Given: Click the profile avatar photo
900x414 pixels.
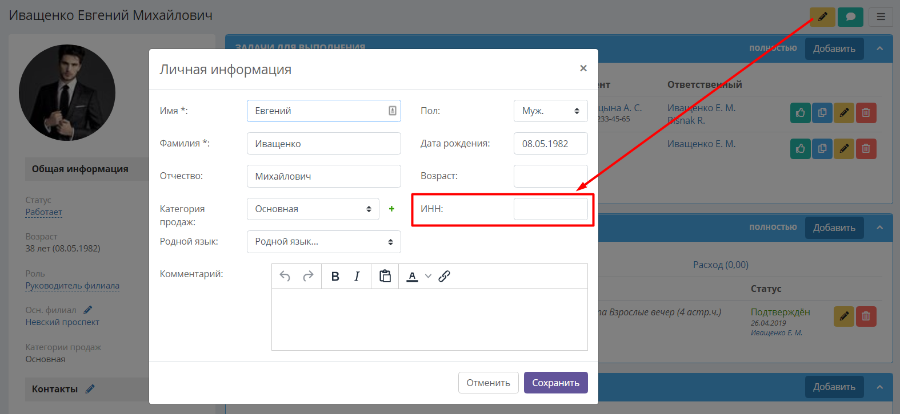Looking at the screenshot, I should tap(67, 92).
